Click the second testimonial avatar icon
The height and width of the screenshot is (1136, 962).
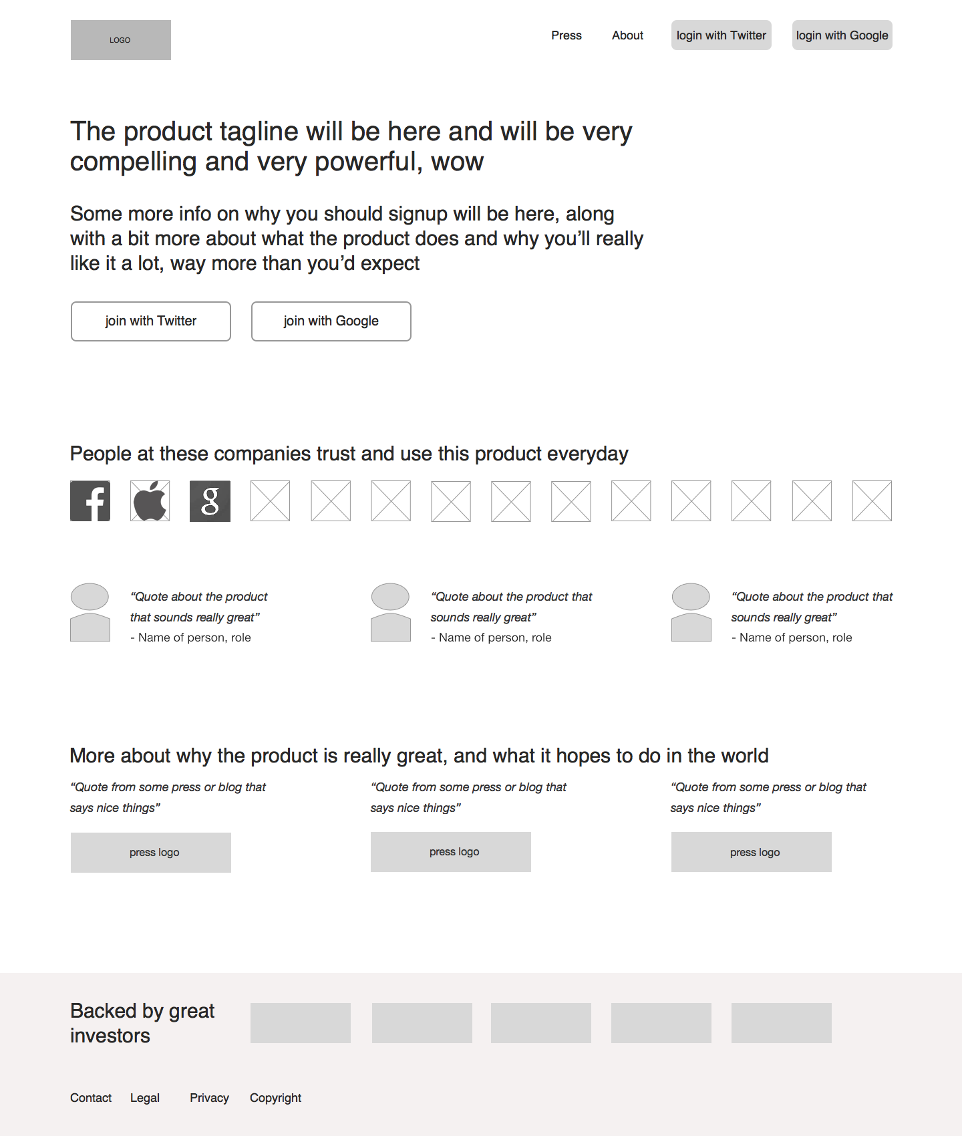(x=391, y=613)
